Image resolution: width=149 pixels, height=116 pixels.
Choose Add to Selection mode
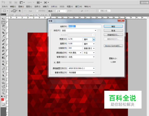point(14,11)
